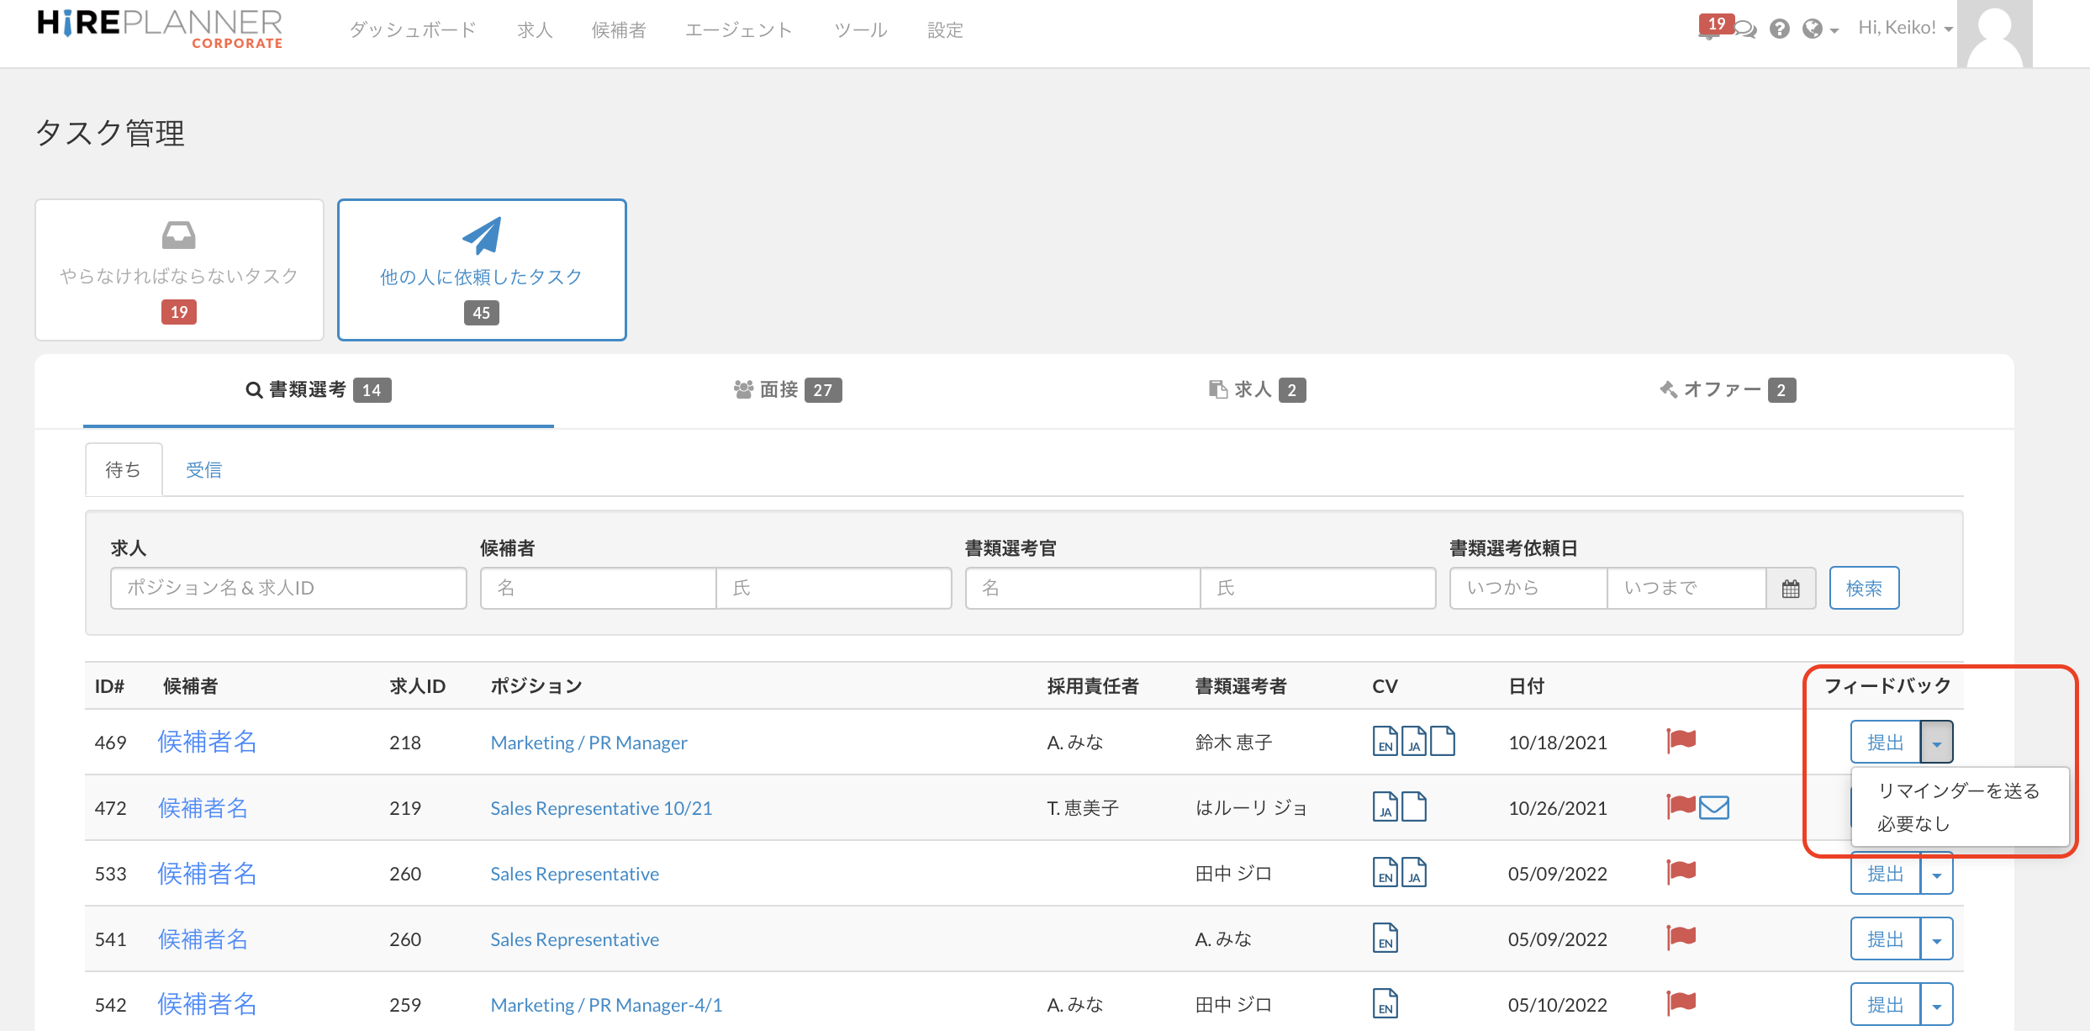Click the ポジション名 & 求人ID input field
Image resolution: width=2090 pixels, height=1031 pixels.
point(288,588)
